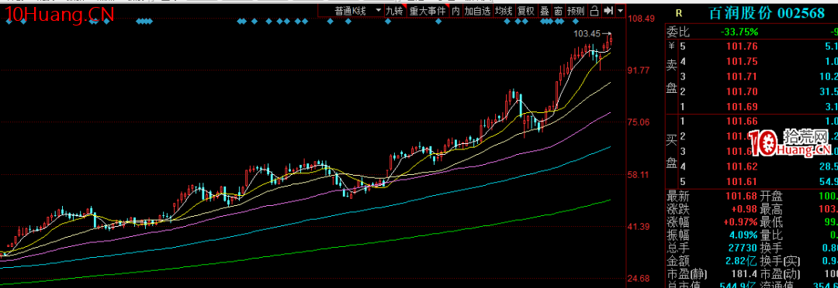Click the blue event diamond under 九转
The image size is (838, 288).
click(x=388, y=22)
